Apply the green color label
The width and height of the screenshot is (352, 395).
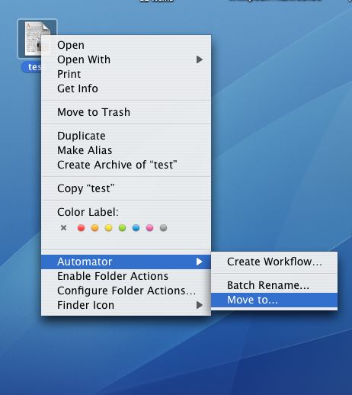click(122, 228)
